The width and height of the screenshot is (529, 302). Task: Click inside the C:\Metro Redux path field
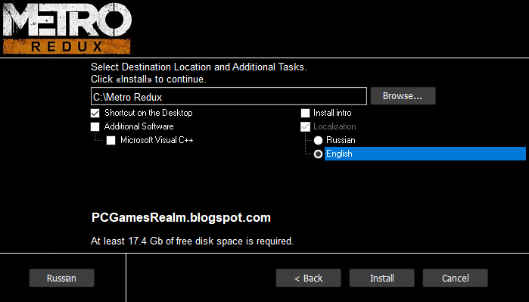(229, 97)
